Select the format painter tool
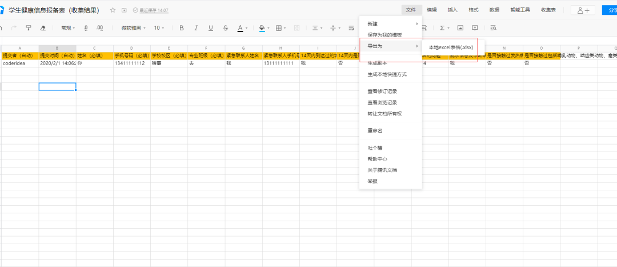Screen dimensions: 617x267 click(x=29, y=28)
